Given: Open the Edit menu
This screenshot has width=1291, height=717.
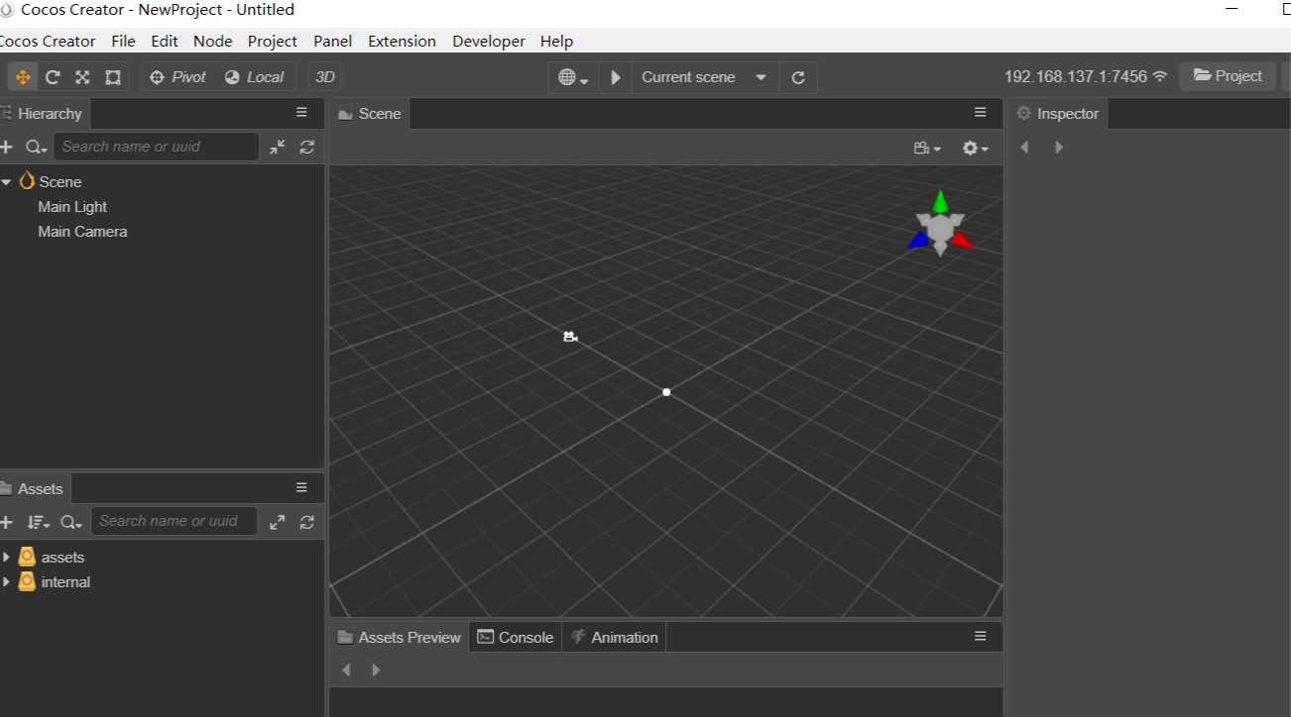Looking at the screenshot, I should click(x=165, y=41).
